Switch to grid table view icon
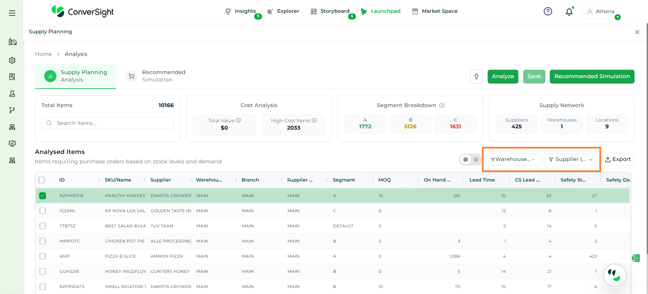 click(x=466, y=160)
